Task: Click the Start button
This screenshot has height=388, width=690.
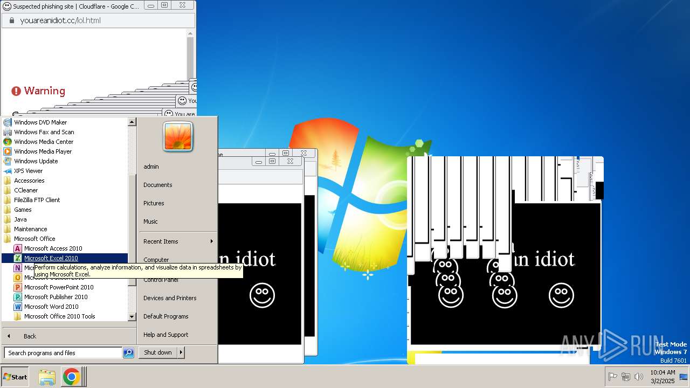Action: coord(15,377)
